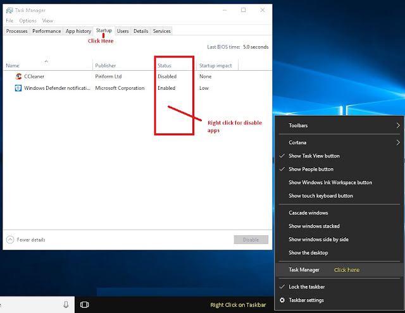The image size is (405, 313).
Task: Choose Show windows stacked
Action: pos(339,226)
